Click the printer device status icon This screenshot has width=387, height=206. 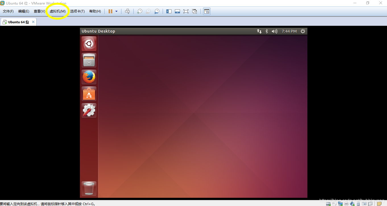click(x=346, y=204)
